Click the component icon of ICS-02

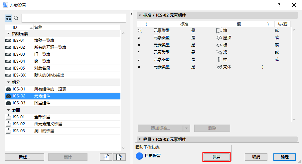8,96
